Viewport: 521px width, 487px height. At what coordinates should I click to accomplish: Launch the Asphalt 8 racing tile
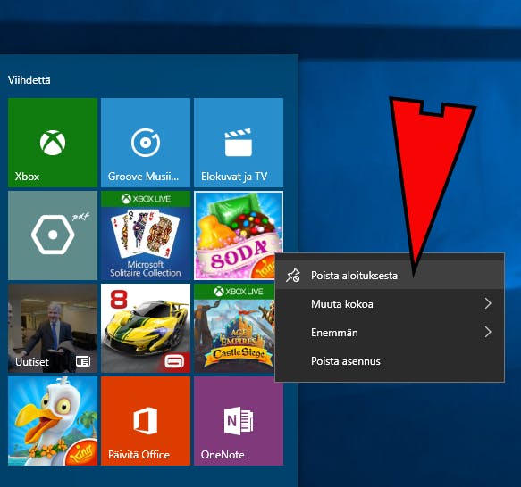tap(146, 328)
